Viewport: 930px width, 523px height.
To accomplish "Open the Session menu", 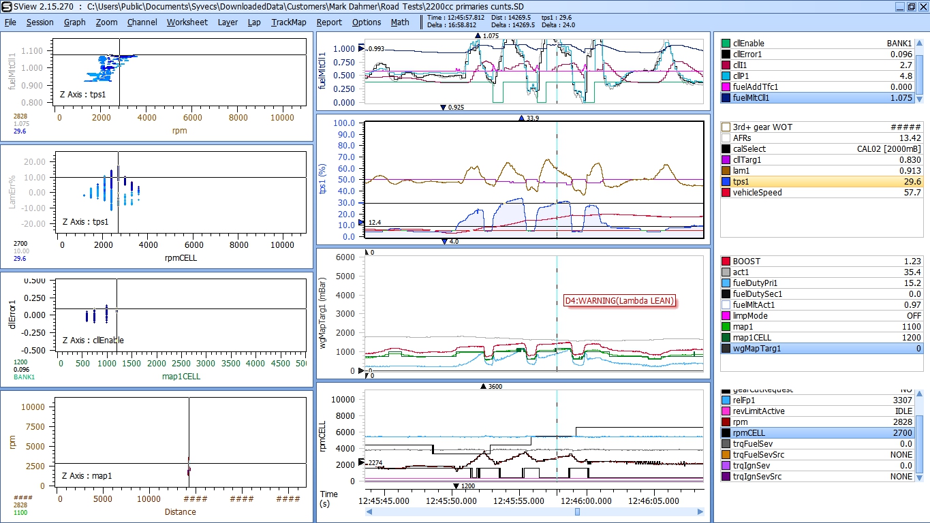I will pyautogui.click(x=40, y=22).
